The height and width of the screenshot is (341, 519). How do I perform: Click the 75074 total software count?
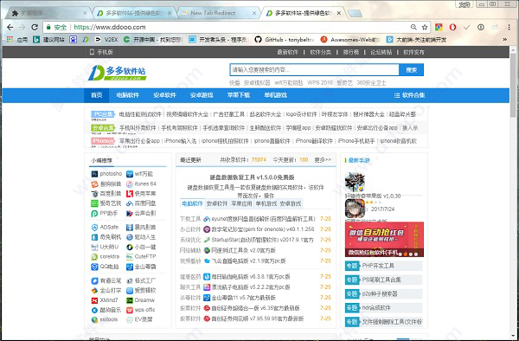point(259,160)
